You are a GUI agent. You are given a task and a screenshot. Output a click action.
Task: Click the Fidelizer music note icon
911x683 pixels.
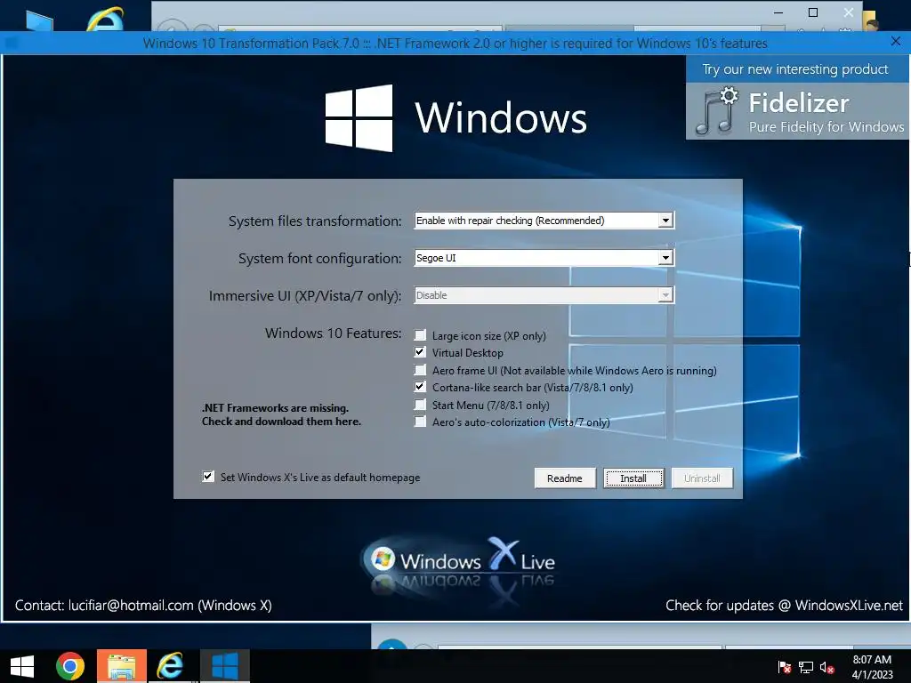click(x=716, y=111)
